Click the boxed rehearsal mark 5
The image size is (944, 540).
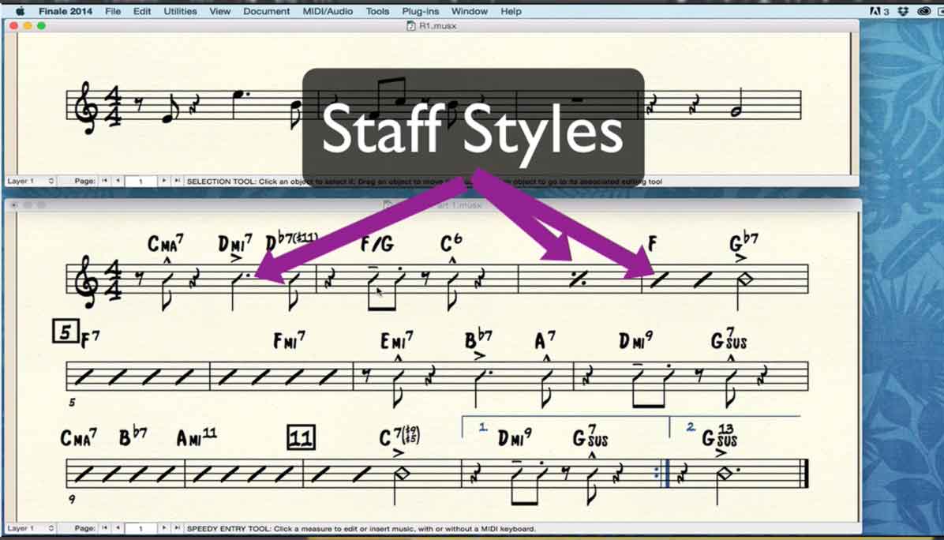[65, 332]
